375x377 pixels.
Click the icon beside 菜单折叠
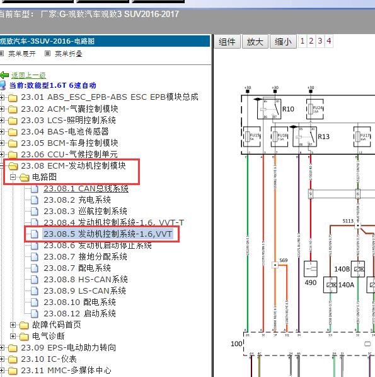[47, 54]
